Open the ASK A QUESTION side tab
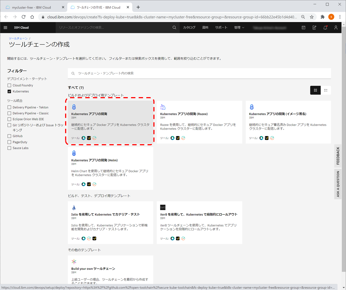This screenshot has width=346, height=290. pos(338,184)
